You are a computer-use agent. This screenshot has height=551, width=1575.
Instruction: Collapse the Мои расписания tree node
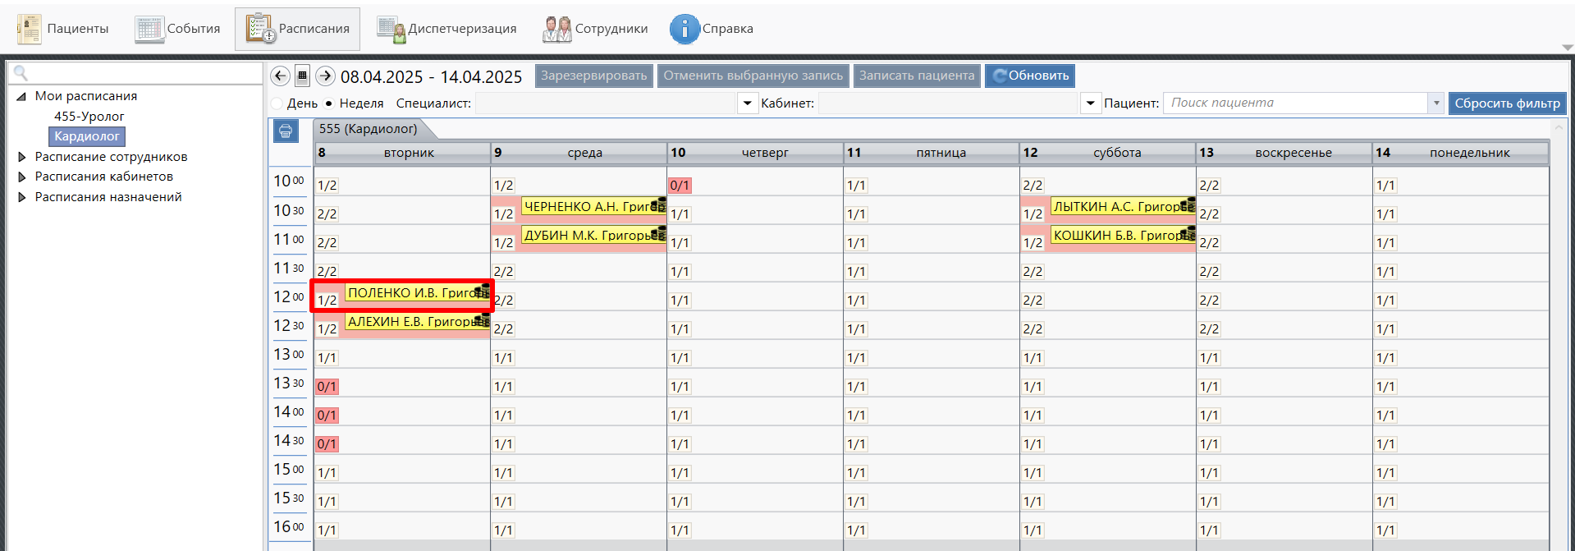pos(21,96)
